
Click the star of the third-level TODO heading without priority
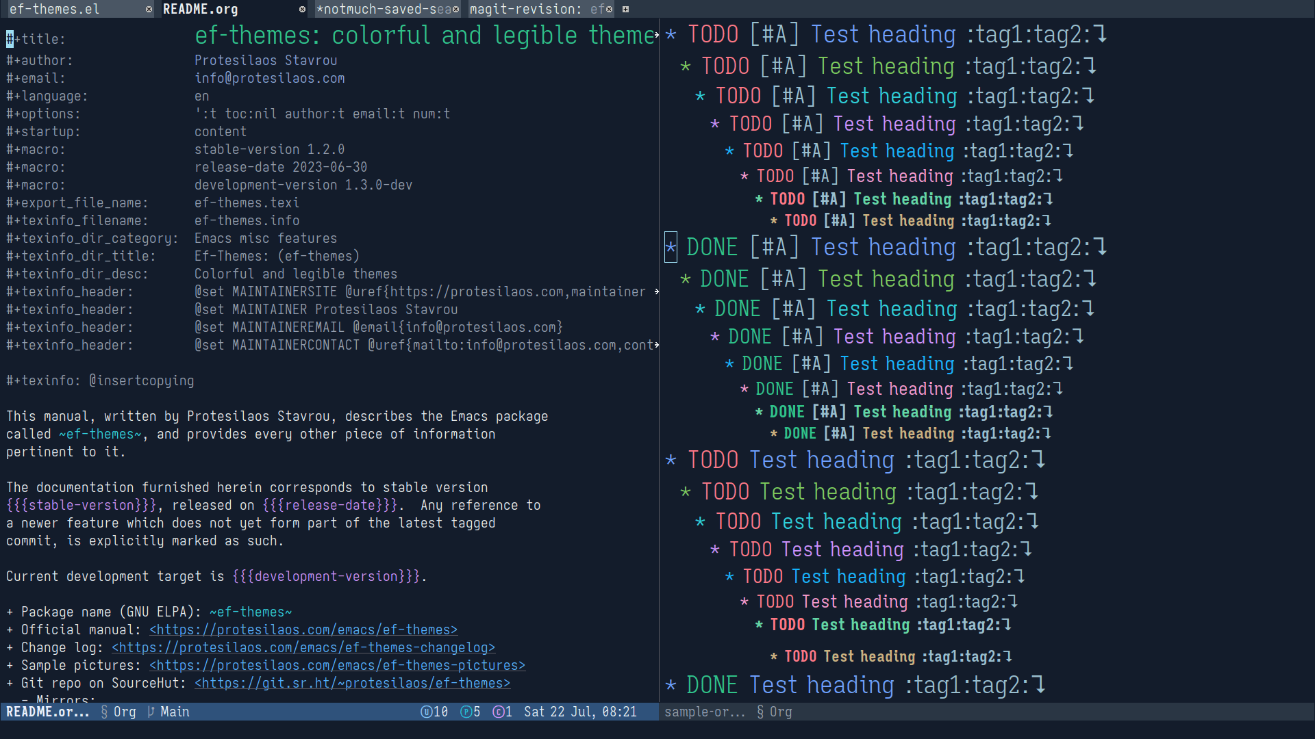(x=700, y=522)
